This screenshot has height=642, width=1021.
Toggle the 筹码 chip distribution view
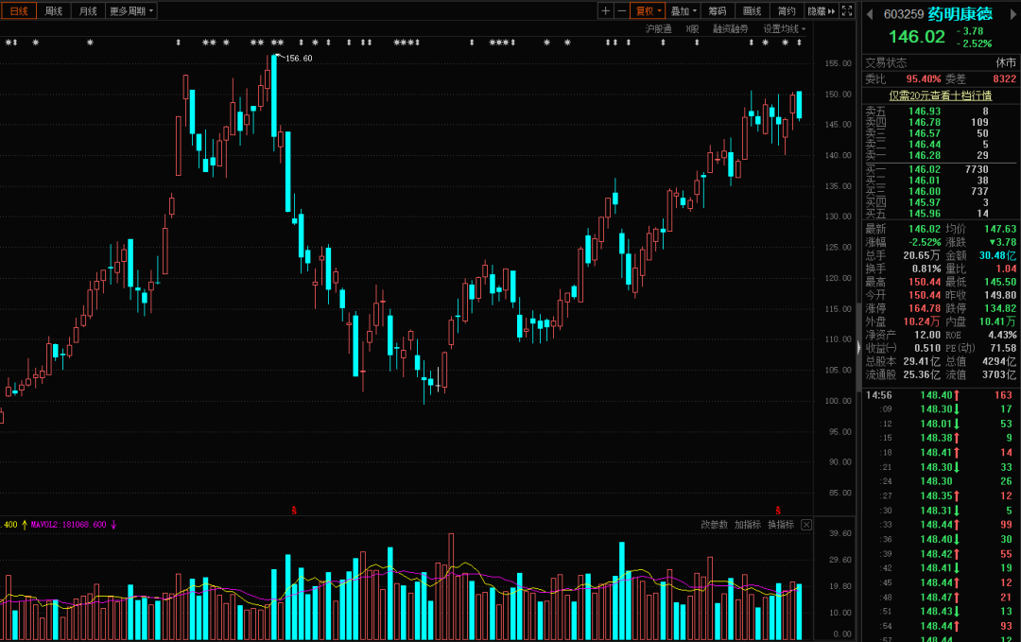tap(718, 11)
